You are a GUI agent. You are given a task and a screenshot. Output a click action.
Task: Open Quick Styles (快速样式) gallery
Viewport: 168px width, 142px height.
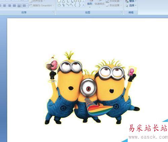click(x=99, y=4)
